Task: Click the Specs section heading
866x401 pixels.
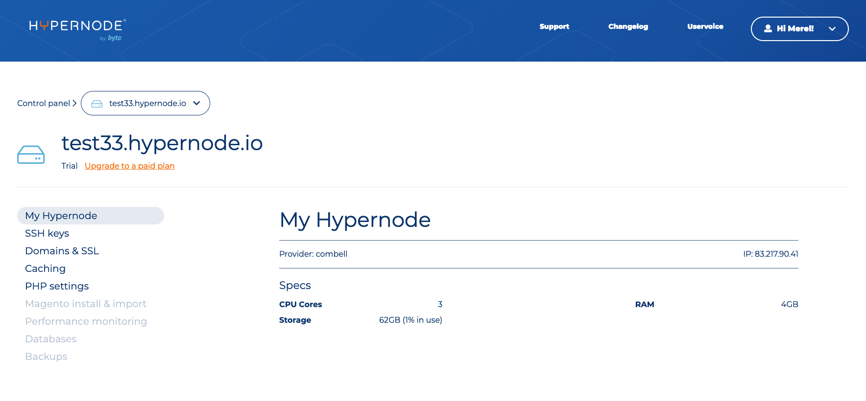Action: pos(295,285)
